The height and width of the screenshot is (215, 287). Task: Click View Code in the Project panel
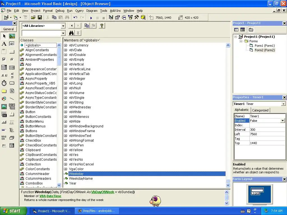[x=236, y=30]
